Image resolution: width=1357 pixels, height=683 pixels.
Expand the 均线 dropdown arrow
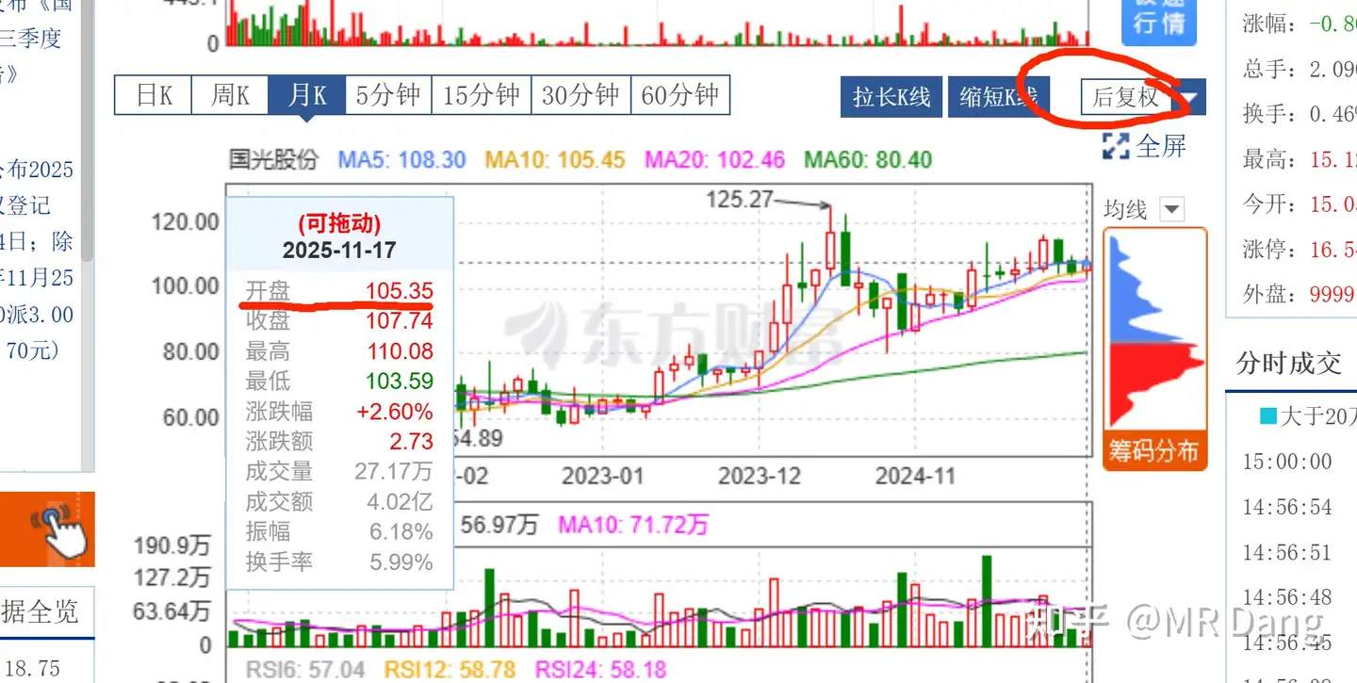click(x=1170, y=209)
